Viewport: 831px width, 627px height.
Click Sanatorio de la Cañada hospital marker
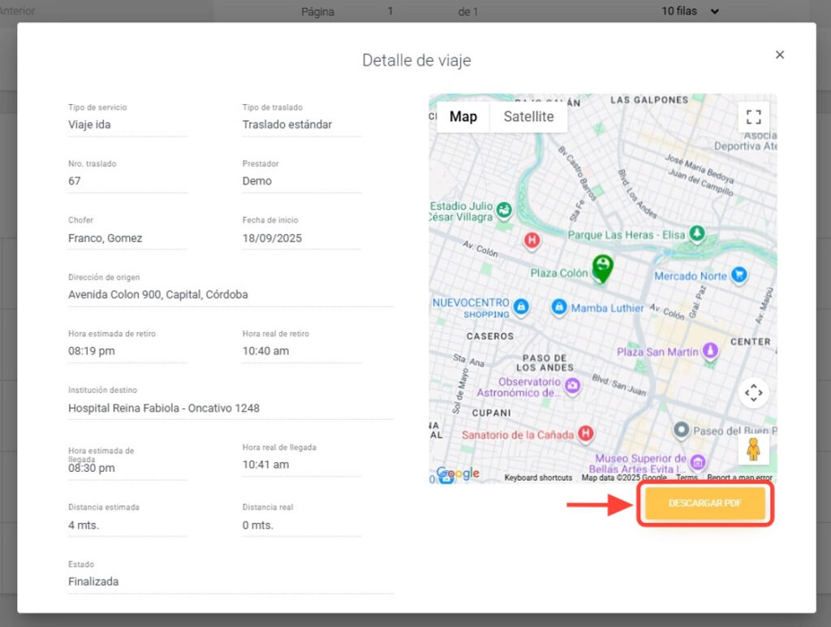click(584, 435)
